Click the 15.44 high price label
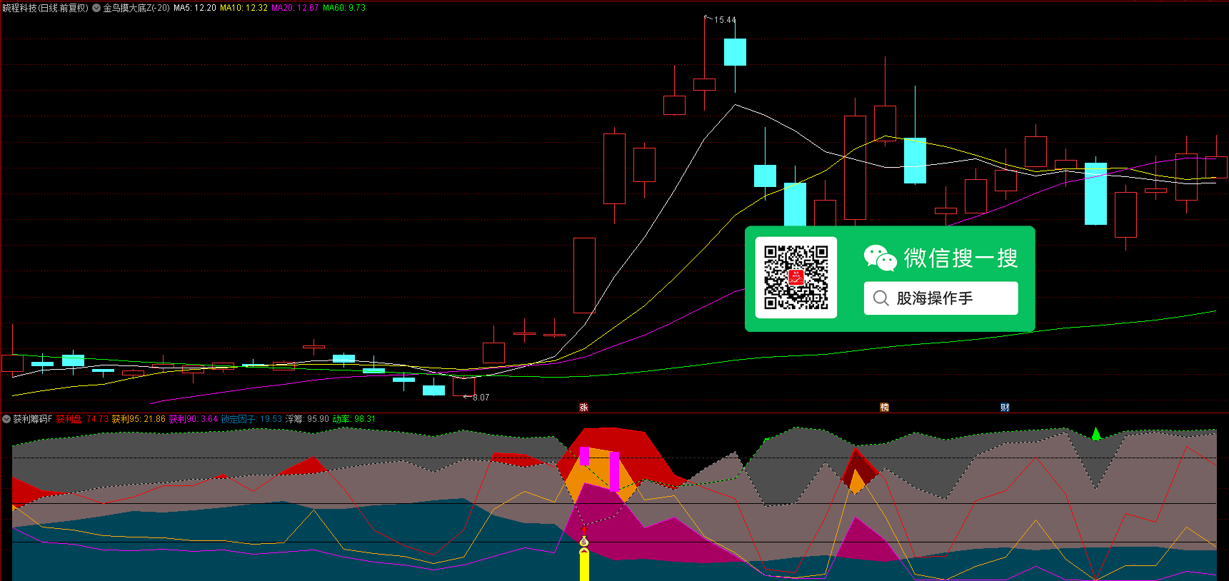Screen dimensions: 1229x581 point(725,20)
